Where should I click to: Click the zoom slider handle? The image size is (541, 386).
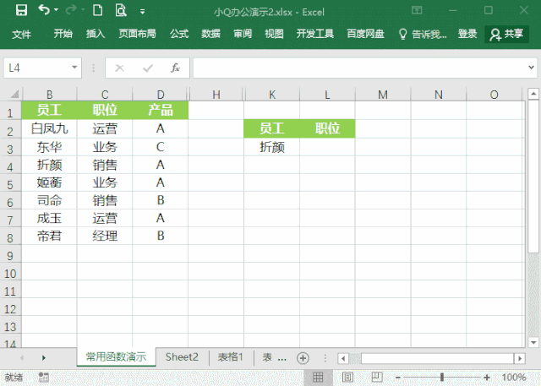tap(442, 377)
